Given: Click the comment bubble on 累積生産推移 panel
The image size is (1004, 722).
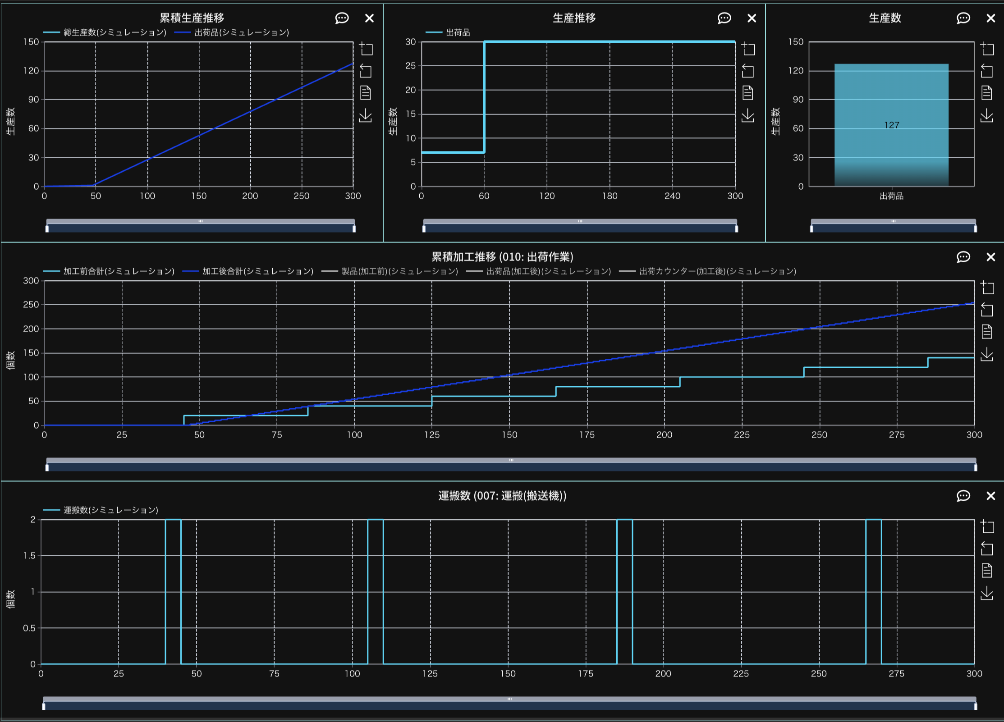Looking at the screenshot, I should pyautogui.click(x=342, y=18).
